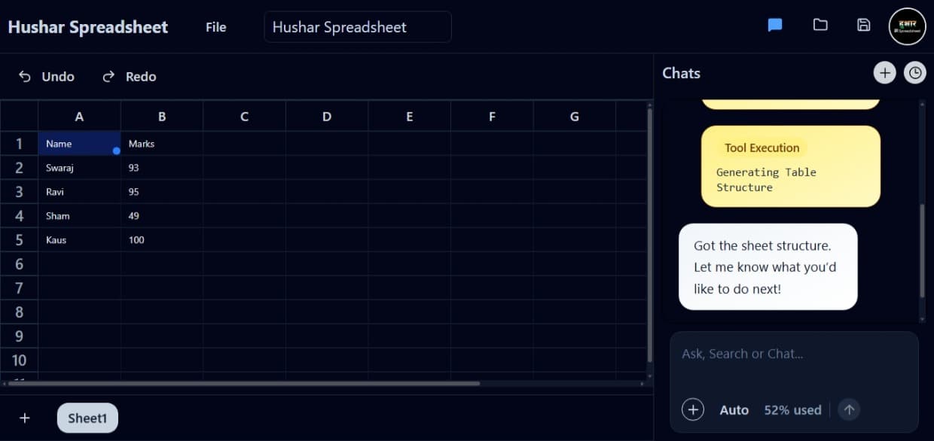Open chat history via the clock icon
This screenshot has height=441, width=934.
[x=915, y=72]
